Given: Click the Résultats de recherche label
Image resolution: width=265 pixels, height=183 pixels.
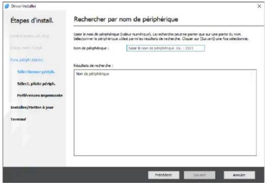Looking at the screenshot, I should click(93, 65).
